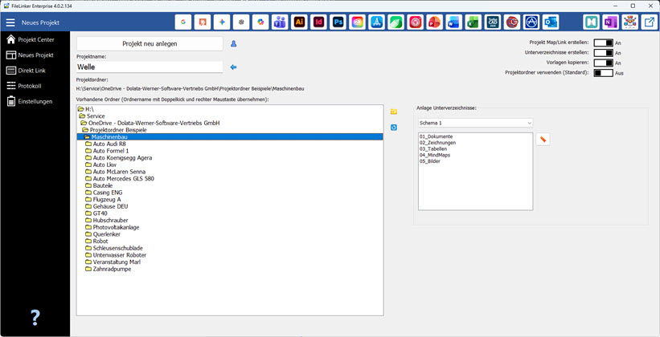
Task: Launch Adobe Illustrator icon
Action: click(299, 22)
